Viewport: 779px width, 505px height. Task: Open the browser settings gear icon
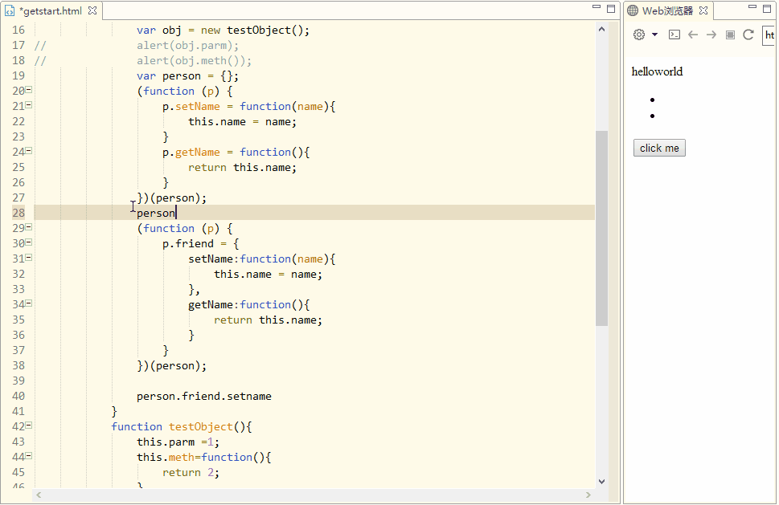[x=638, y=35]
